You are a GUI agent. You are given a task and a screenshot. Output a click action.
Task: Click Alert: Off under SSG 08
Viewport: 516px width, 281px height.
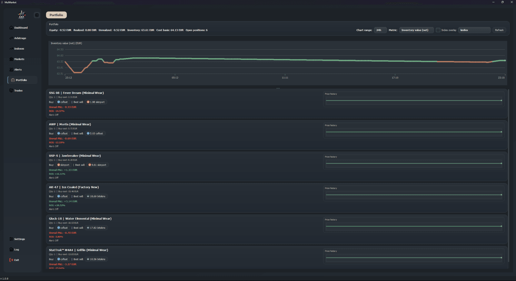point(54,115)
